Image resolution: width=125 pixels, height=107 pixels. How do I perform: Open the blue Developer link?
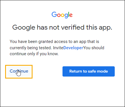(x=73, y=48)
